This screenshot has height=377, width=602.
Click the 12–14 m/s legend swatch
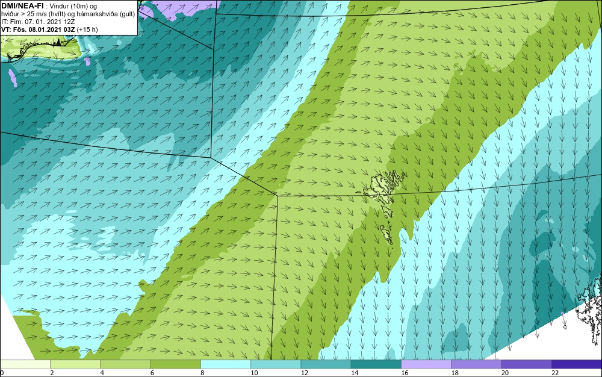pos(326,364)
